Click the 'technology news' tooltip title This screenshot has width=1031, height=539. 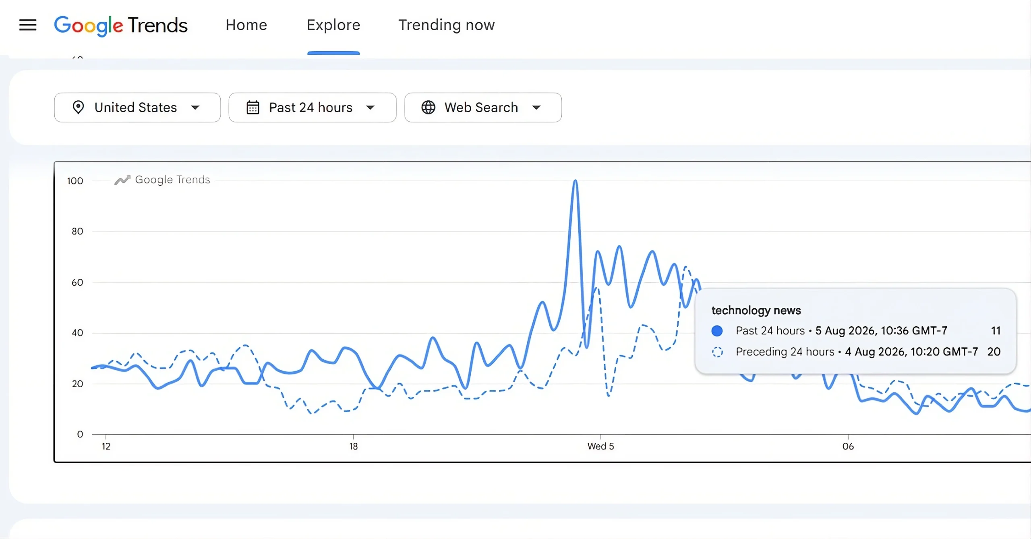(756, 310)
